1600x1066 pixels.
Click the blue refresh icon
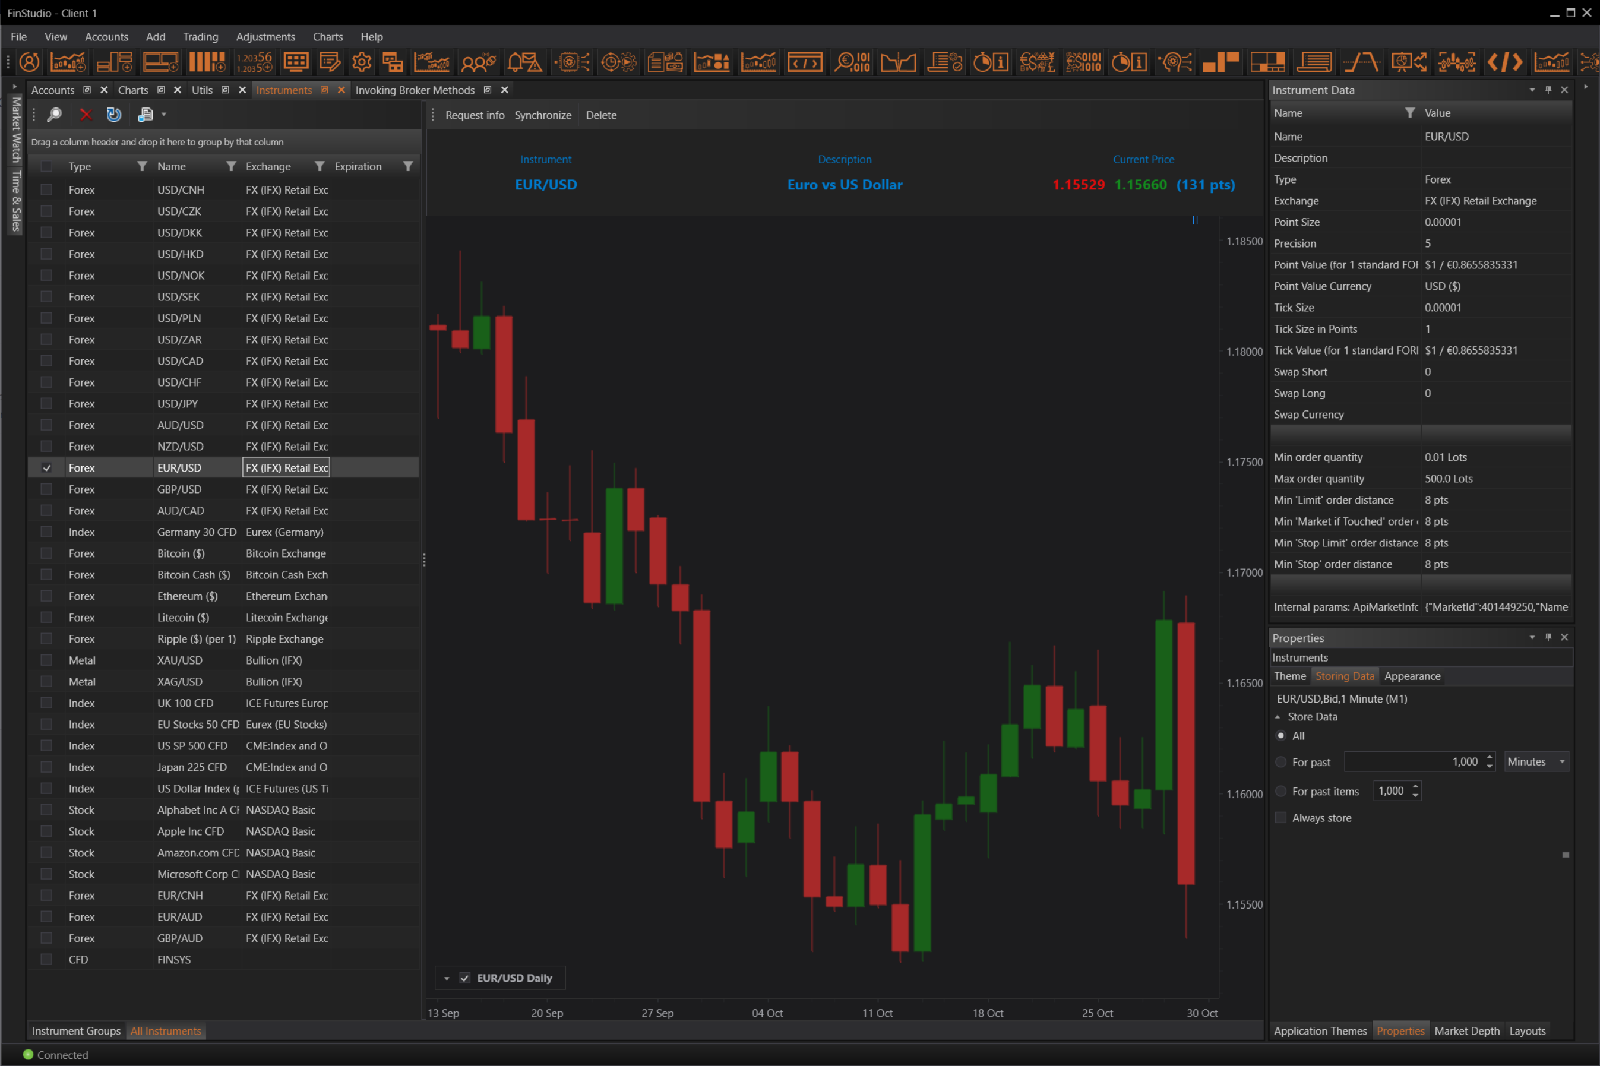(x=113, y=115)
